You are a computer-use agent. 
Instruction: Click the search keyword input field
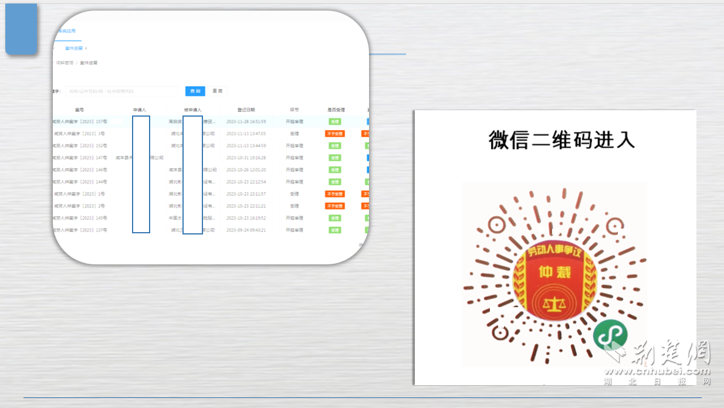pos(123,91)
